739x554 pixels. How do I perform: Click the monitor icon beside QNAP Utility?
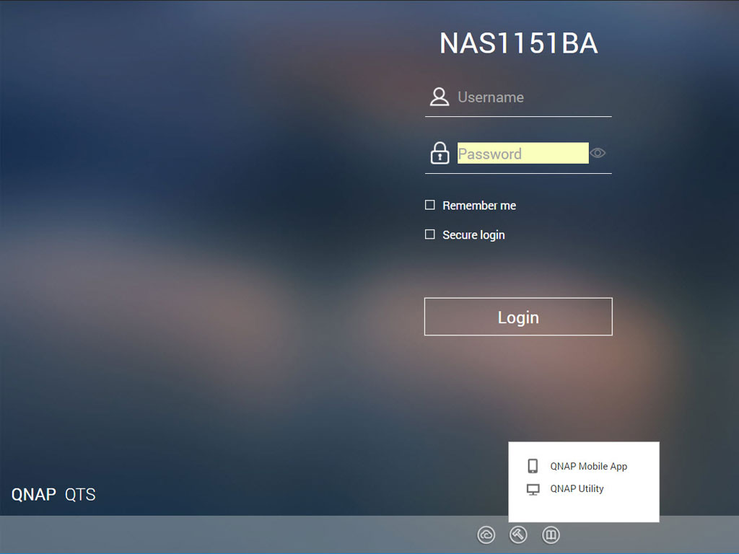[x=533, y=490]
